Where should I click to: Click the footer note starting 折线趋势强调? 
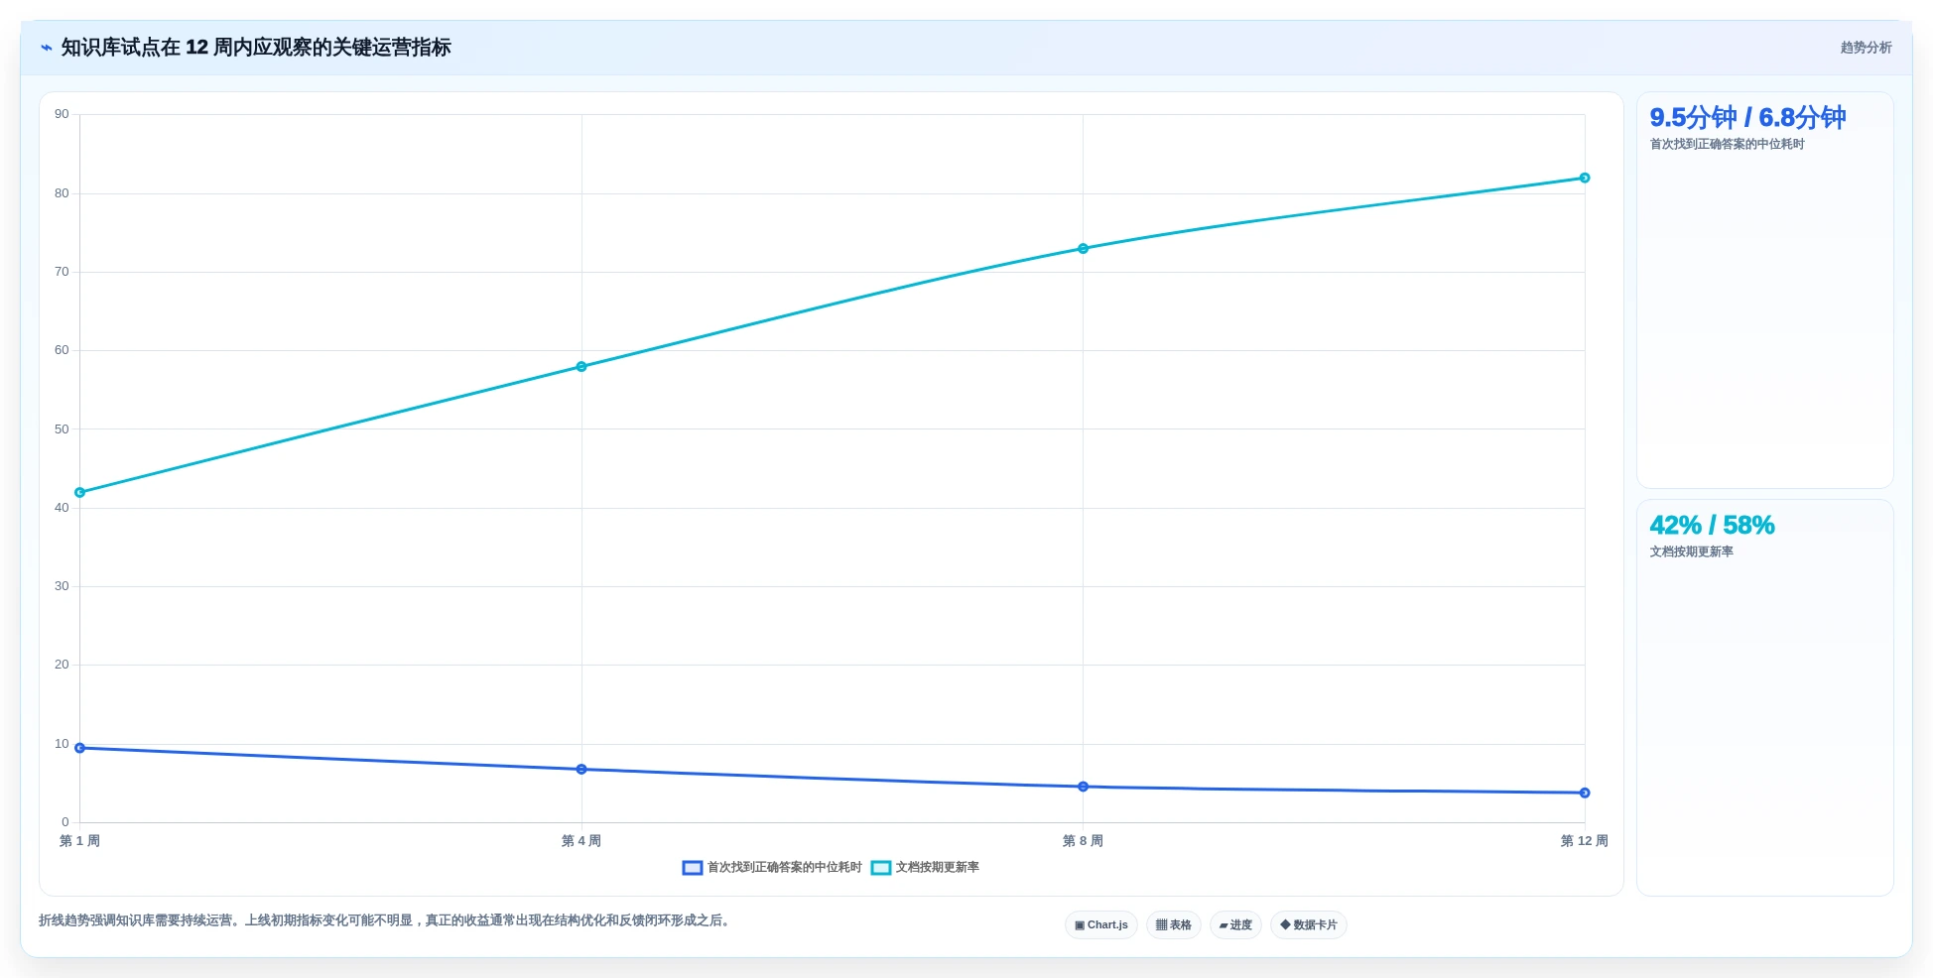pyautogui.click(x=386, y=920)
